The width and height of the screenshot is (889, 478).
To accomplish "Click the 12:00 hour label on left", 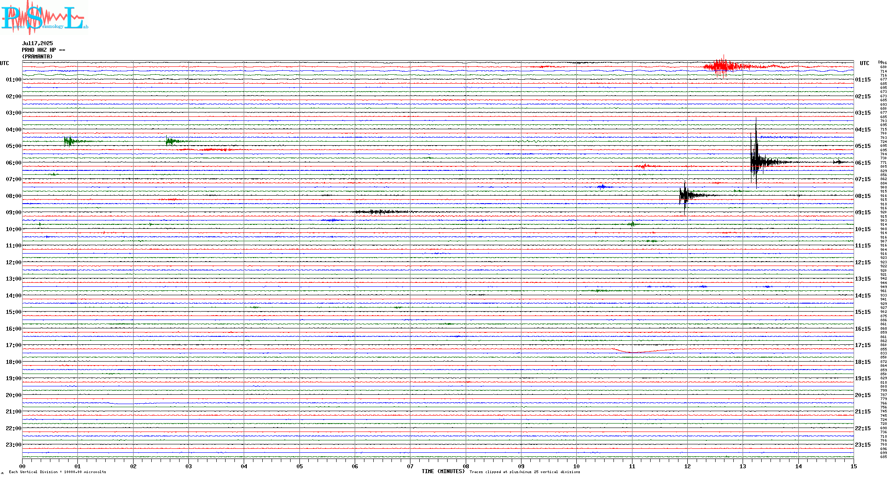I will coord(14,262).
